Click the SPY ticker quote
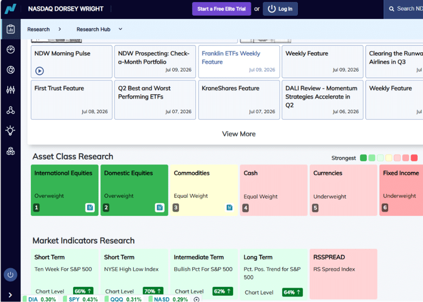This screenshot has width=423, height=302. (80, 299)
